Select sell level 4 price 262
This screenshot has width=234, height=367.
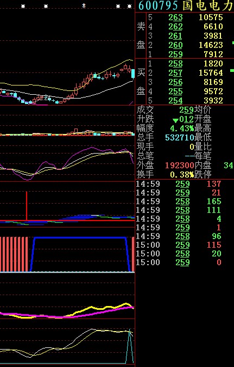[x=175, y=27]
